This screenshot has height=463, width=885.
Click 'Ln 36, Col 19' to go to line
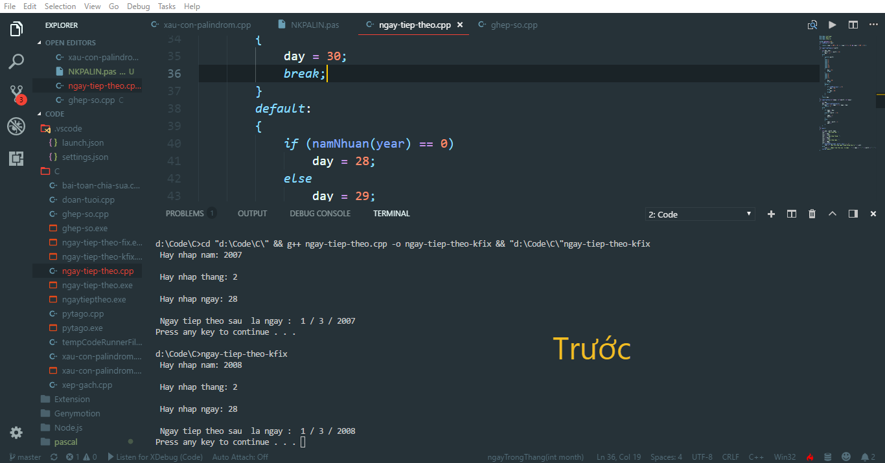(618, 457)
